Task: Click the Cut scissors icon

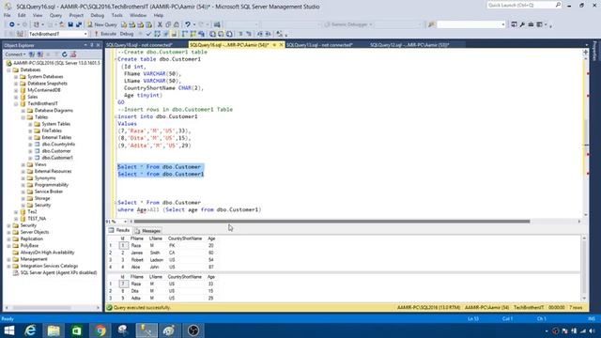Action: 160,24
